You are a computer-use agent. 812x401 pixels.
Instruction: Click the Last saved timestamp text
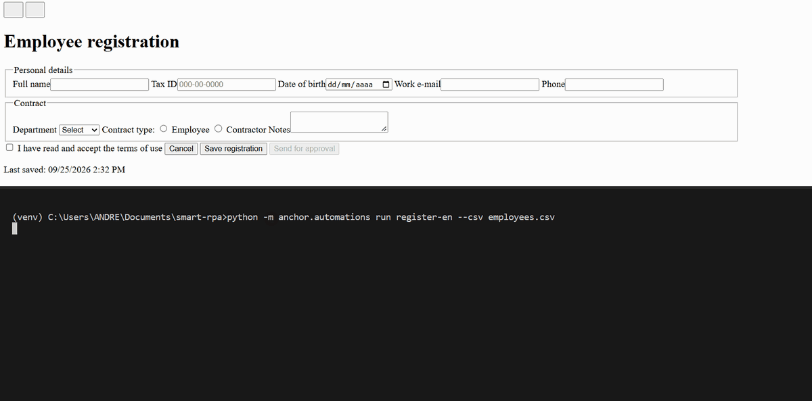64,170
